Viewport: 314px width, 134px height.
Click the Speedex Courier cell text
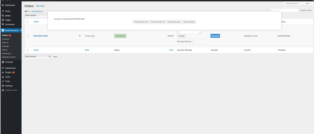tap(251, 36)
